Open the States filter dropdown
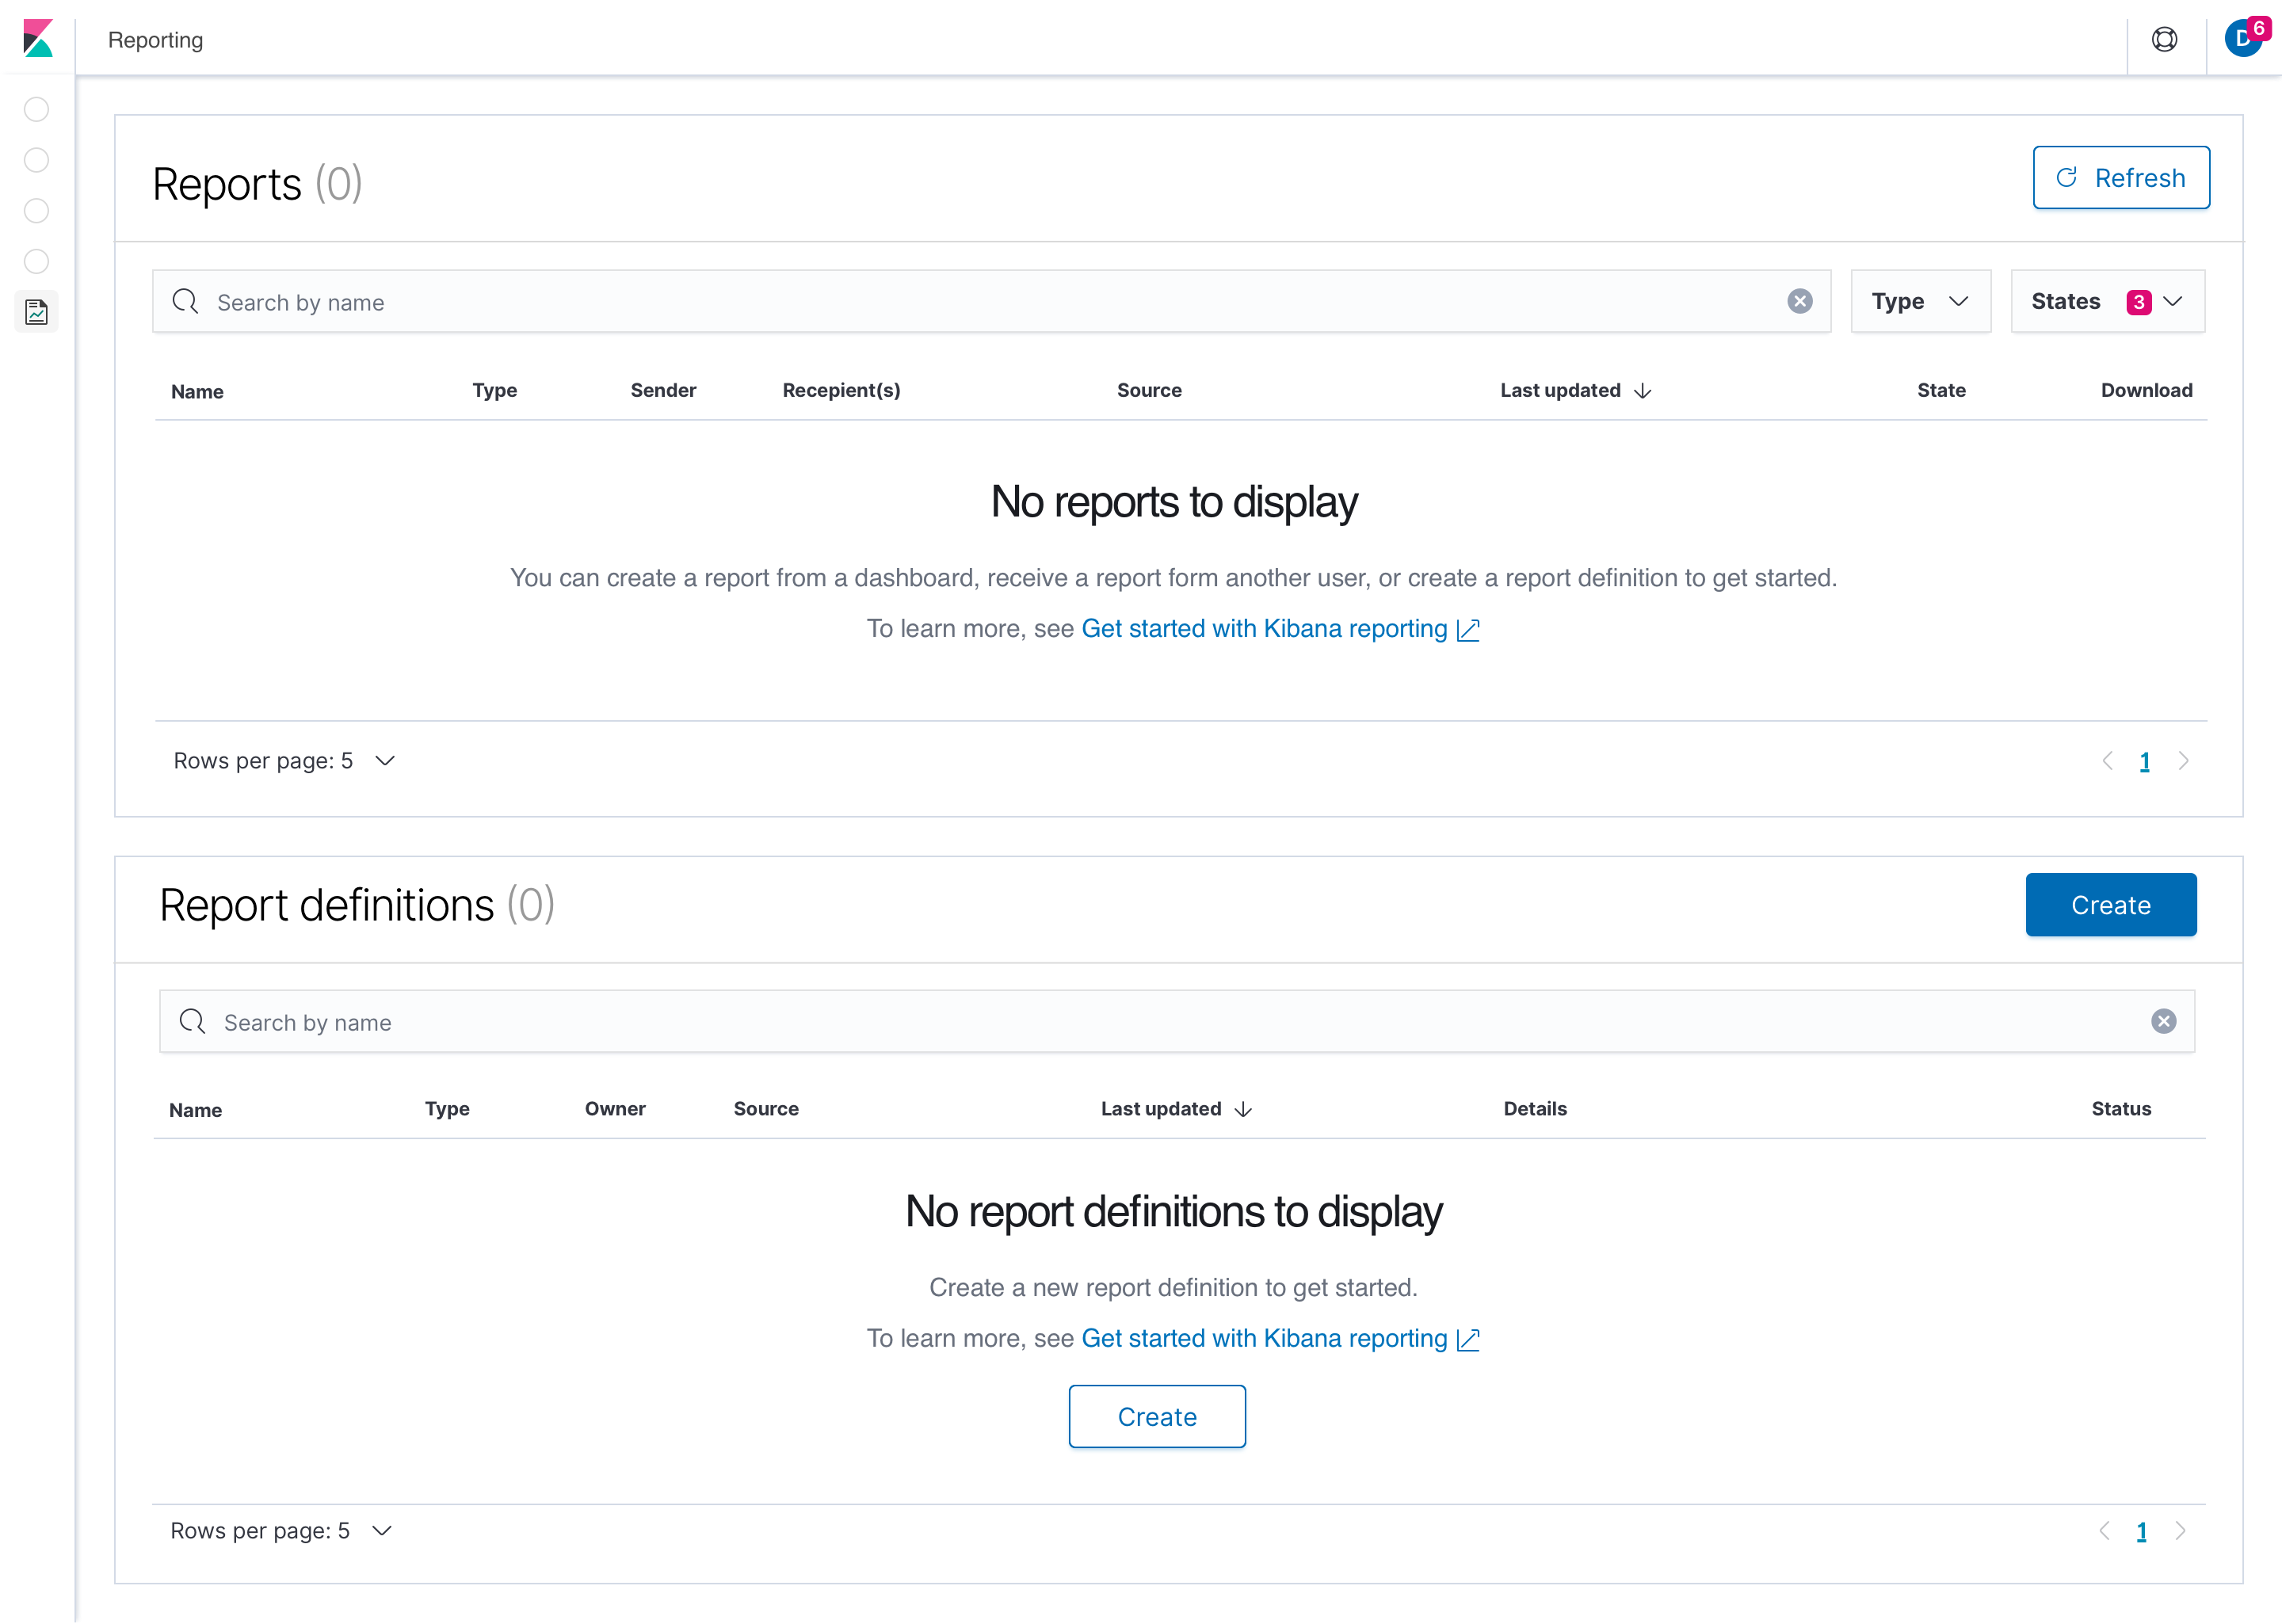This screenshot has width=2282, height=1624. point(2107,301)
